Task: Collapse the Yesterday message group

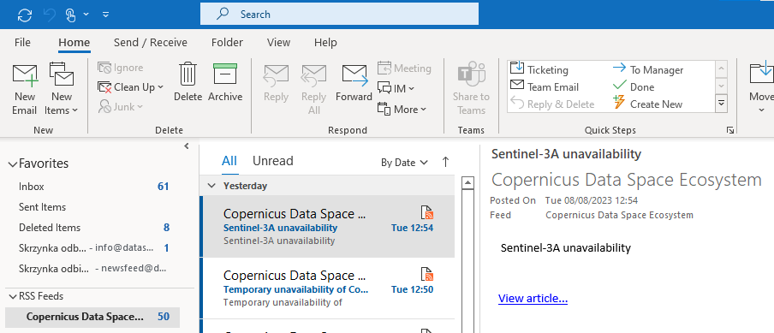Action: pos(211,186)
